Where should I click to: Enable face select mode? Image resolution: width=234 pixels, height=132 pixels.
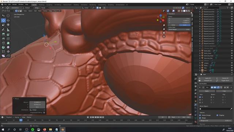(21, 11)
